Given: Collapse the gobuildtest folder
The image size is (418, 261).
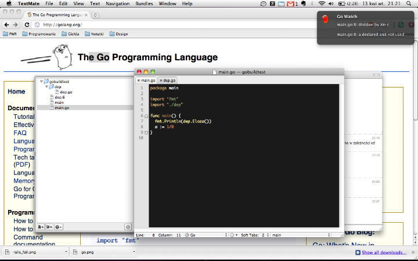Looking at the screenshot, I should [41, 81].
